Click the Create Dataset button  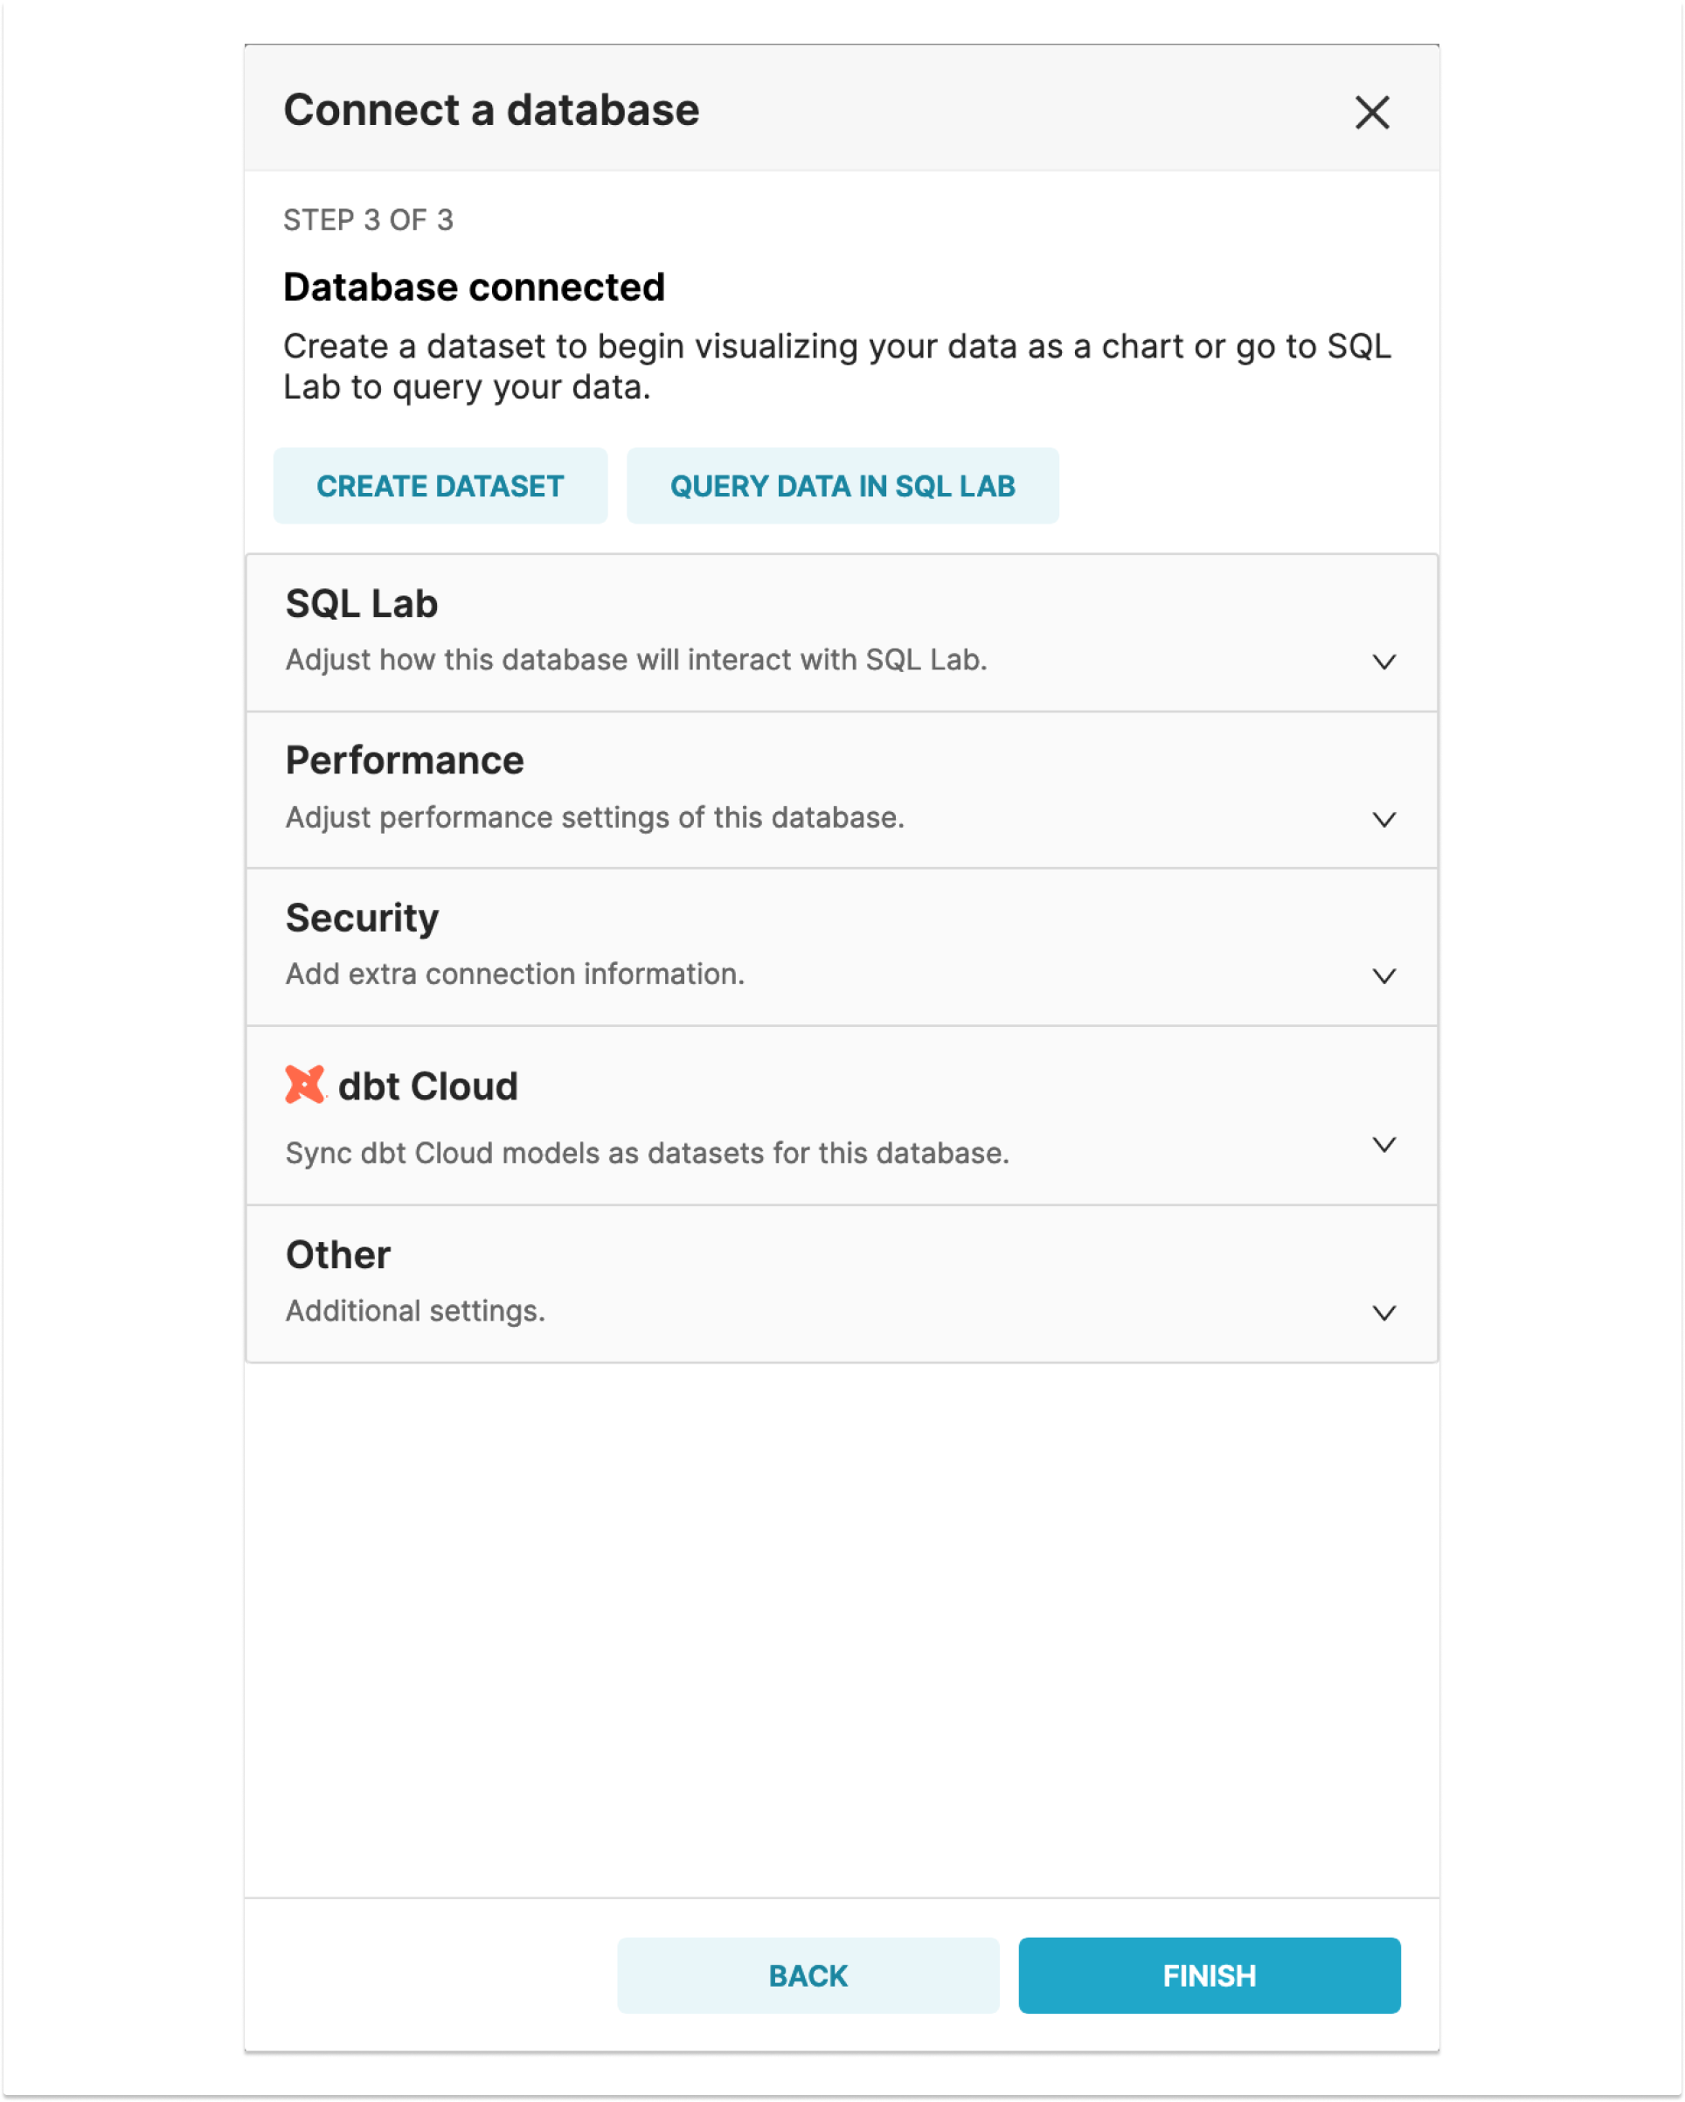(x=440, y=486)
